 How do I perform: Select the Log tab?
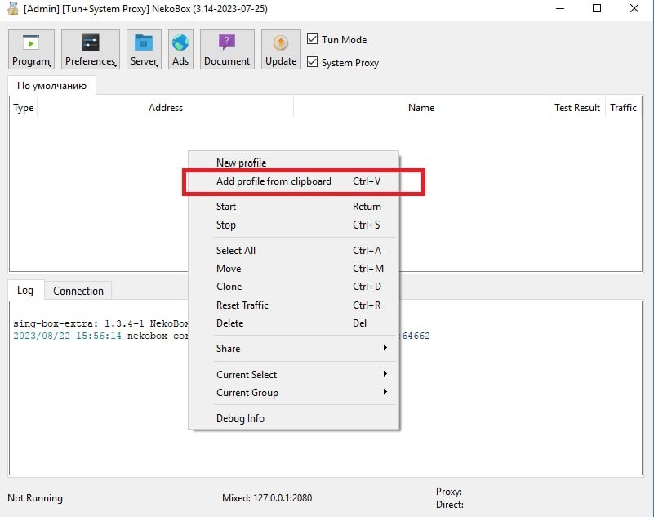click(x=25, y=291)
